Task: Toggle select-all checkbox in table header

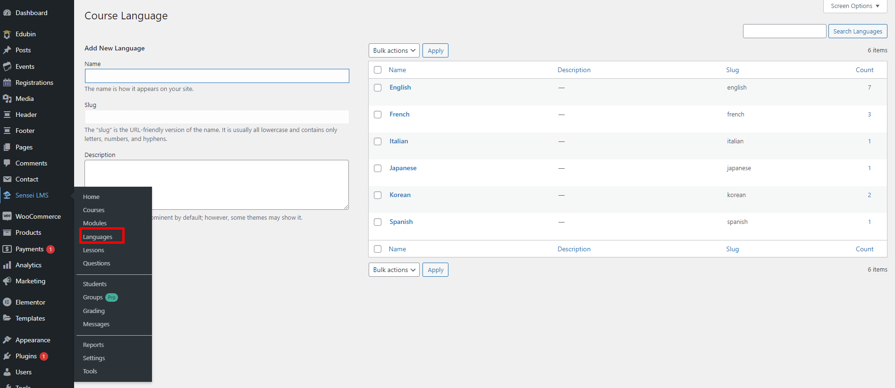Action: [378, 70]
